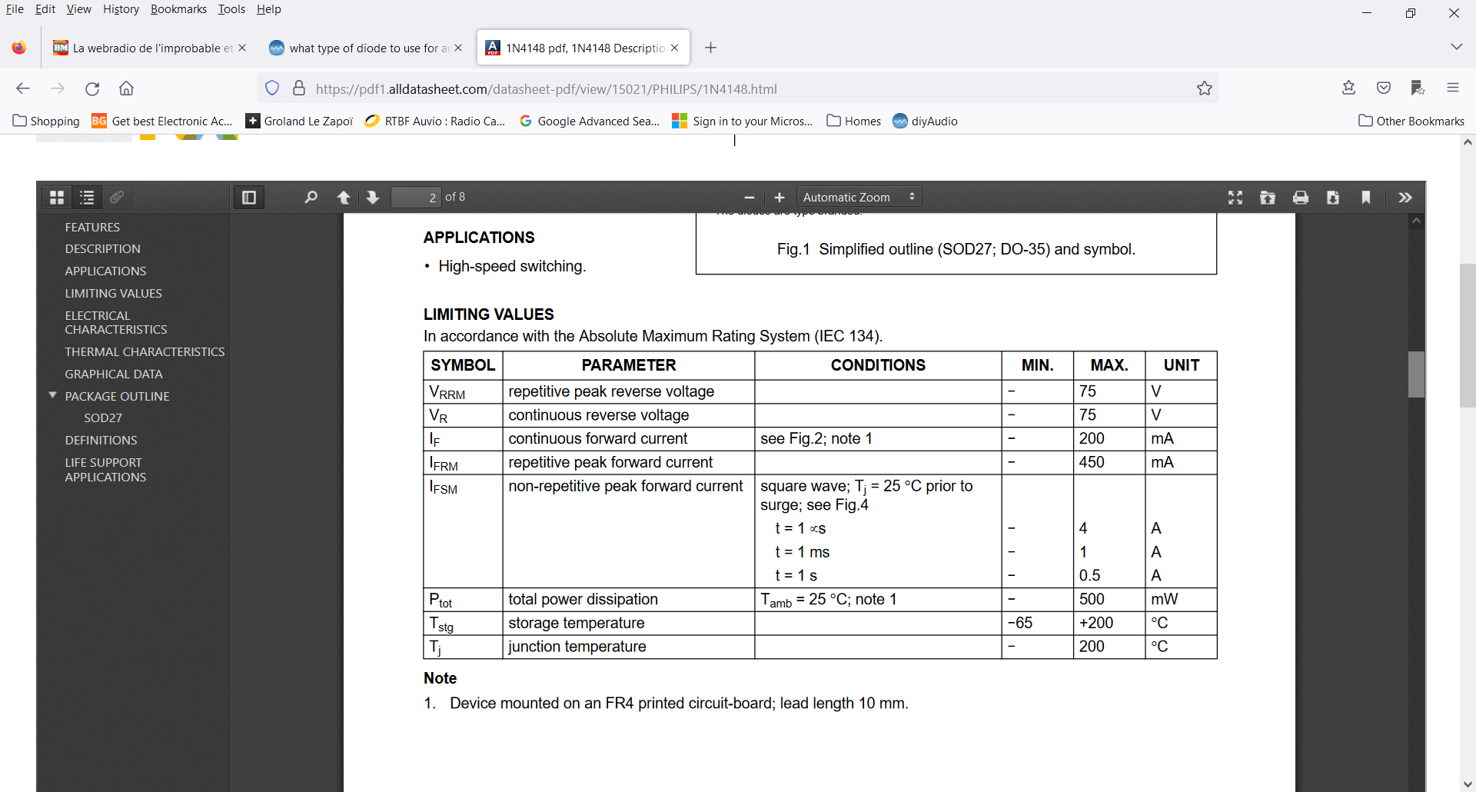The image size is (1476, 792).
Task: Toggle the PDF sidebar
Action: (x=249, y=198)
